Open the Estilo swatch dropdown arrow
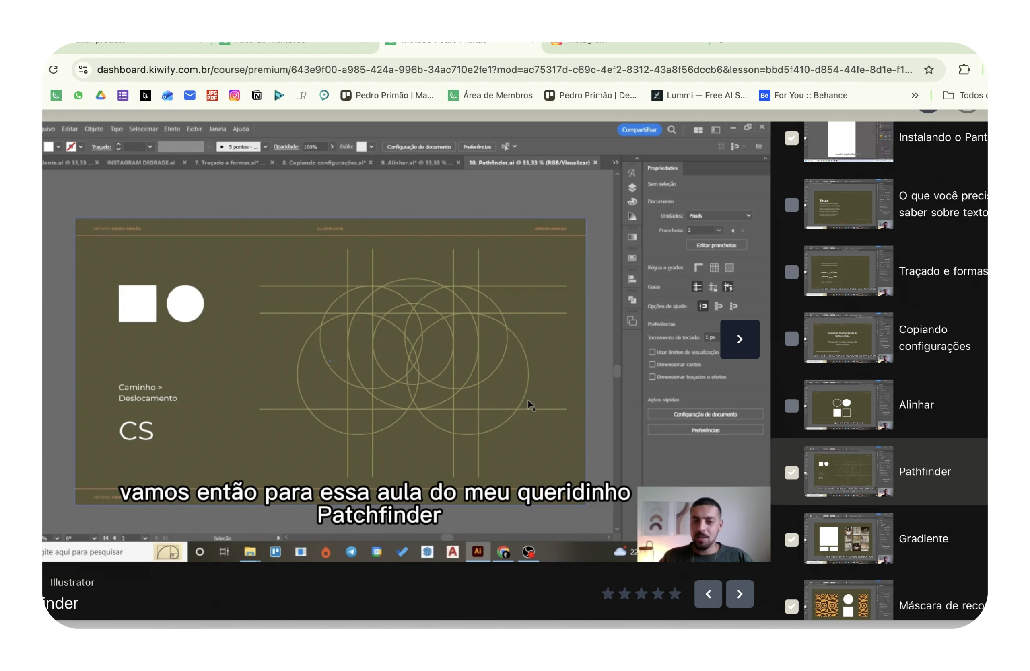 pos(371,147)
